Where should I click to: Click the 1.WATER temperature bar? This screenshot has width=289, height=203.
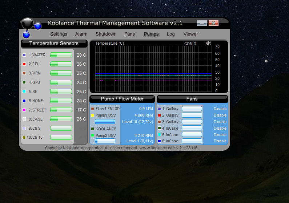[61, 55]
